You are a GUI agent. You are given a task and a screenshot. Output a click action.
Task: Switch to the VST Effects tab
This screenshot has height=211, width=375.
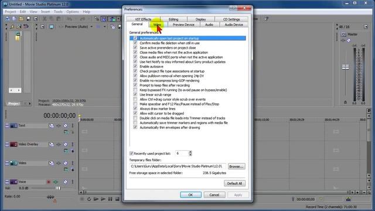pyautogui.click(x=143, y=19)
